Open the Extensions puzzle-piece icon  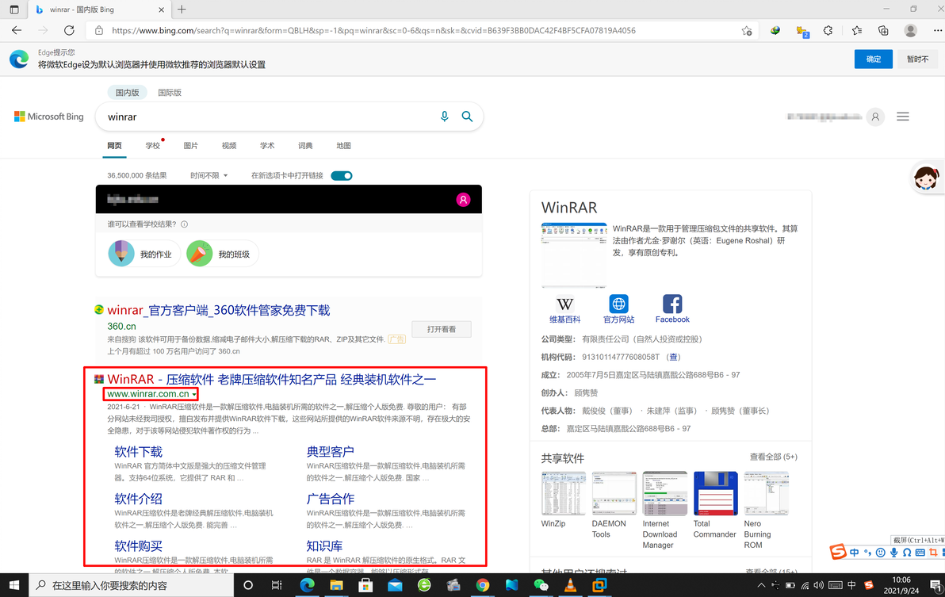click(x=828, y=30)
